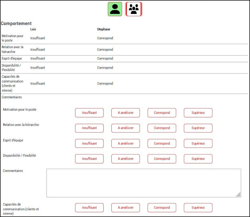The image size is (250, 217).
Task: Click the Loic column header
Action: (x=33, y=29)
